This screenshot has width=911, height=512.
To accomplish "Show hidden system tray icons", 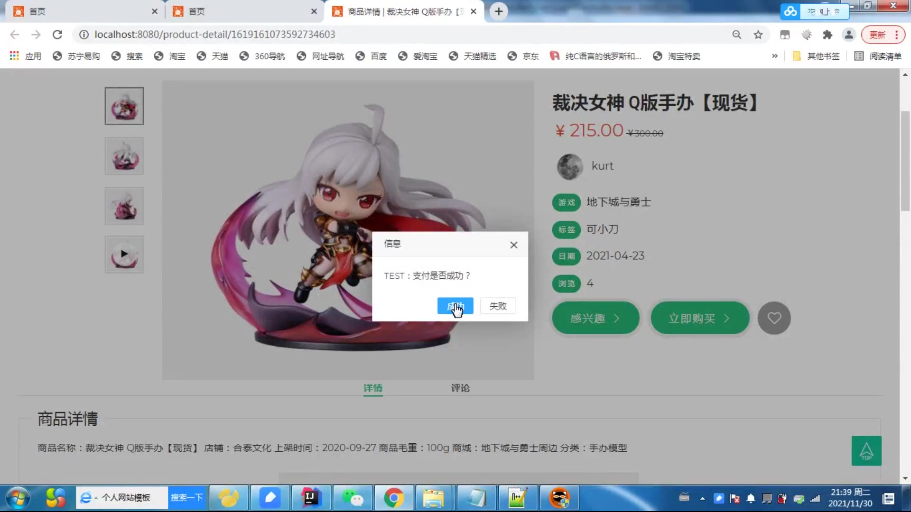I will click(x=702, y=498).
